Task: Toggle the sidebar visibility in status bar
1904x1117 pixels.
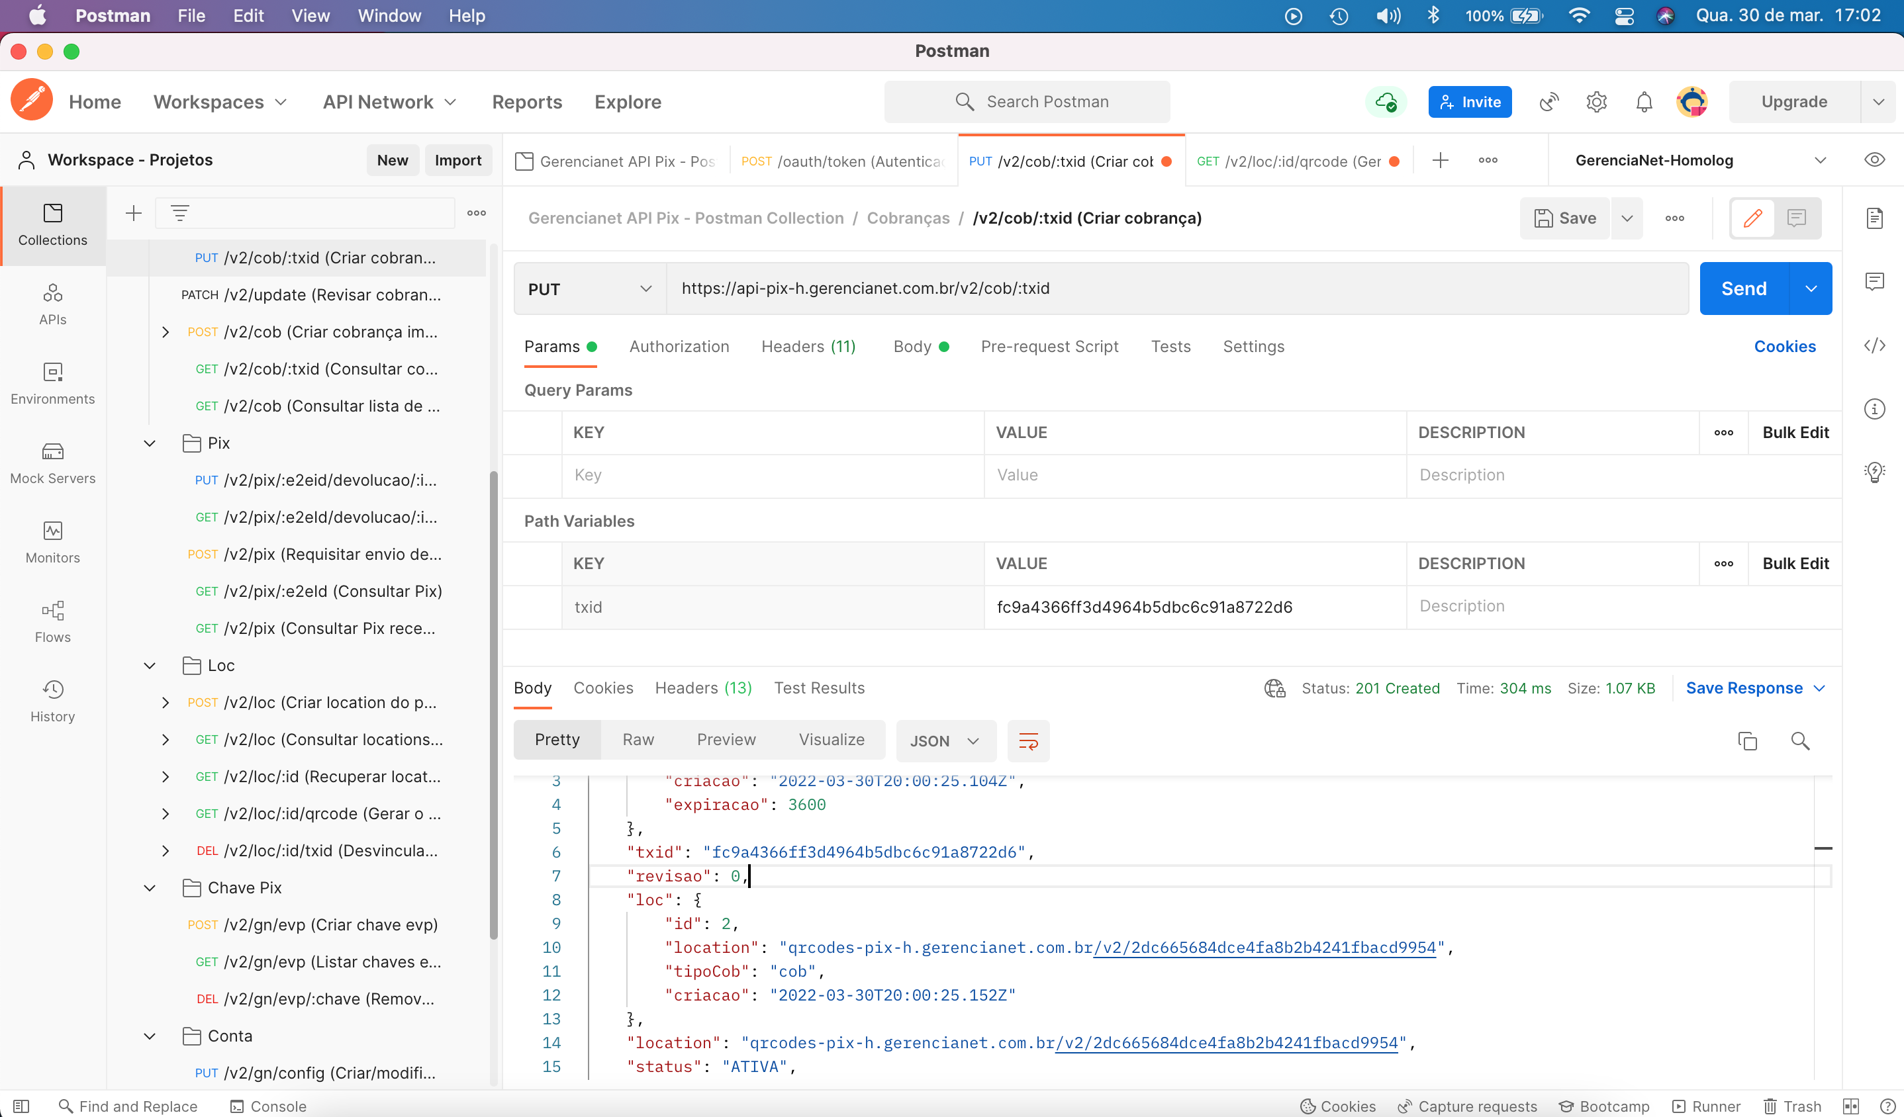Action: [x=21, y=1106]
